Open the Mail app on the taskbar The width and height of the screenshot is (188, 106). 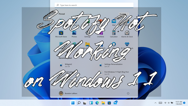click(x=115, y=103)
